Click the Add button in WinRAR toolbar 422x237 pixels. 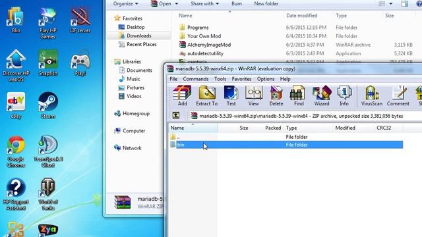coord(182,96)
